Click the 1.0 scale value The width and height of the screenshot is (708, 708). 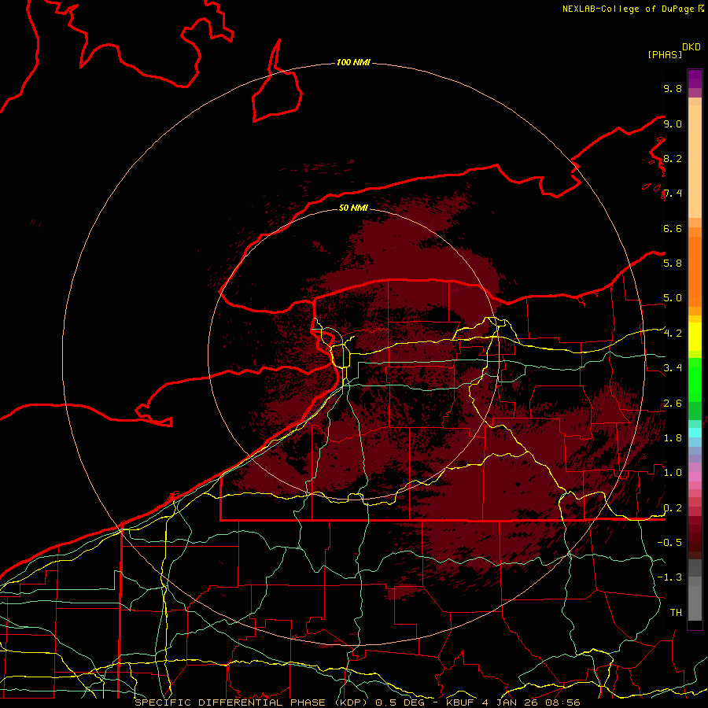(x=673, y=473)
